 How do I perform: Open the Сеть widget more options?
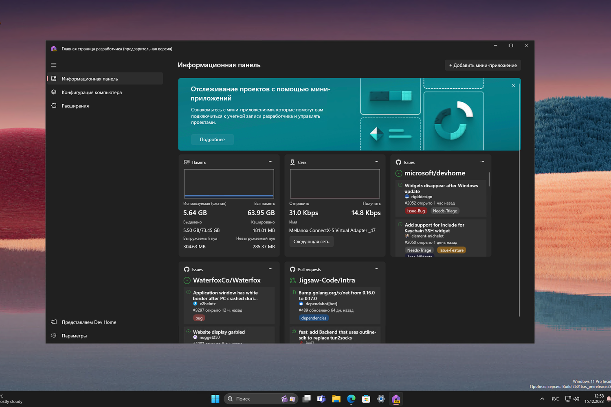coord(376,162)
